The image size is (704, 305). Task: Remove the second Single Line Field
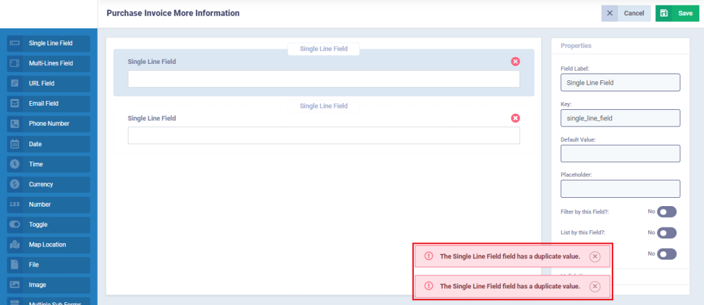(x=516, y=118)
